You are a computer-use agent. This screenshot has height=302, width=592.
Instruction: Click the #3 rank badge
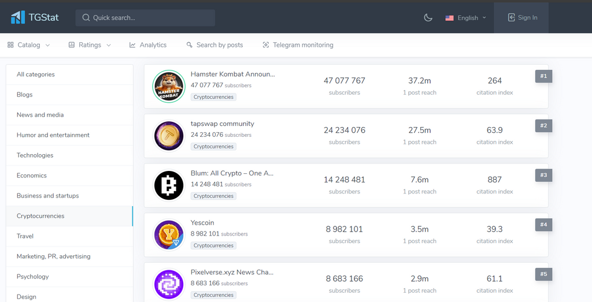tap(543, 175)
